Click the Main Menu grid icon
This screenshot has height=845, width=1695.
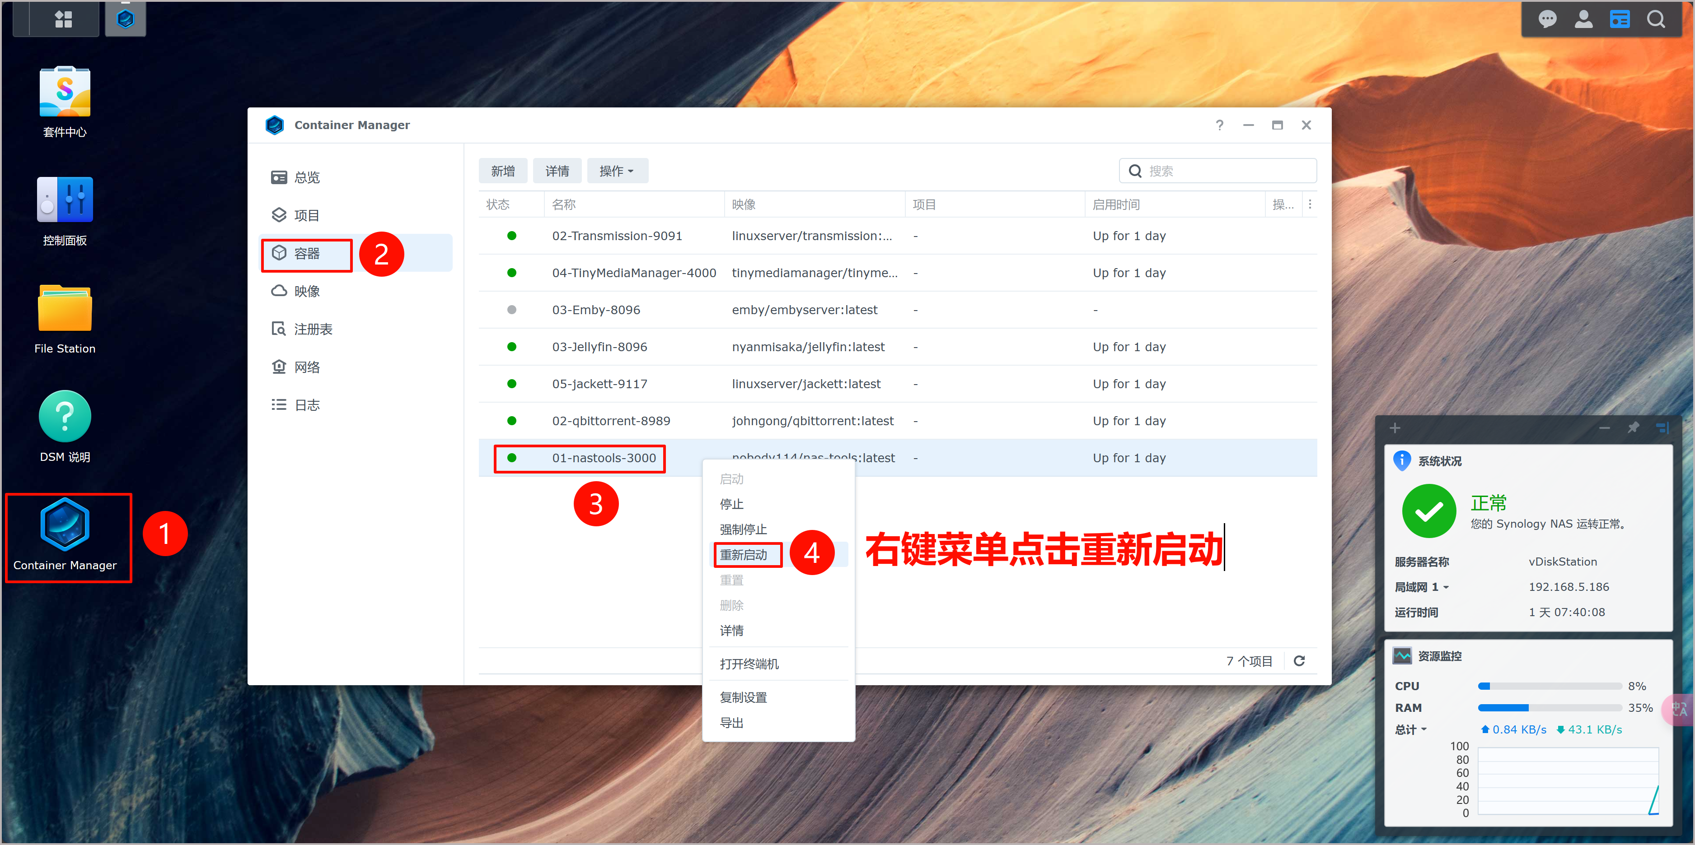[x=63, y=19]
